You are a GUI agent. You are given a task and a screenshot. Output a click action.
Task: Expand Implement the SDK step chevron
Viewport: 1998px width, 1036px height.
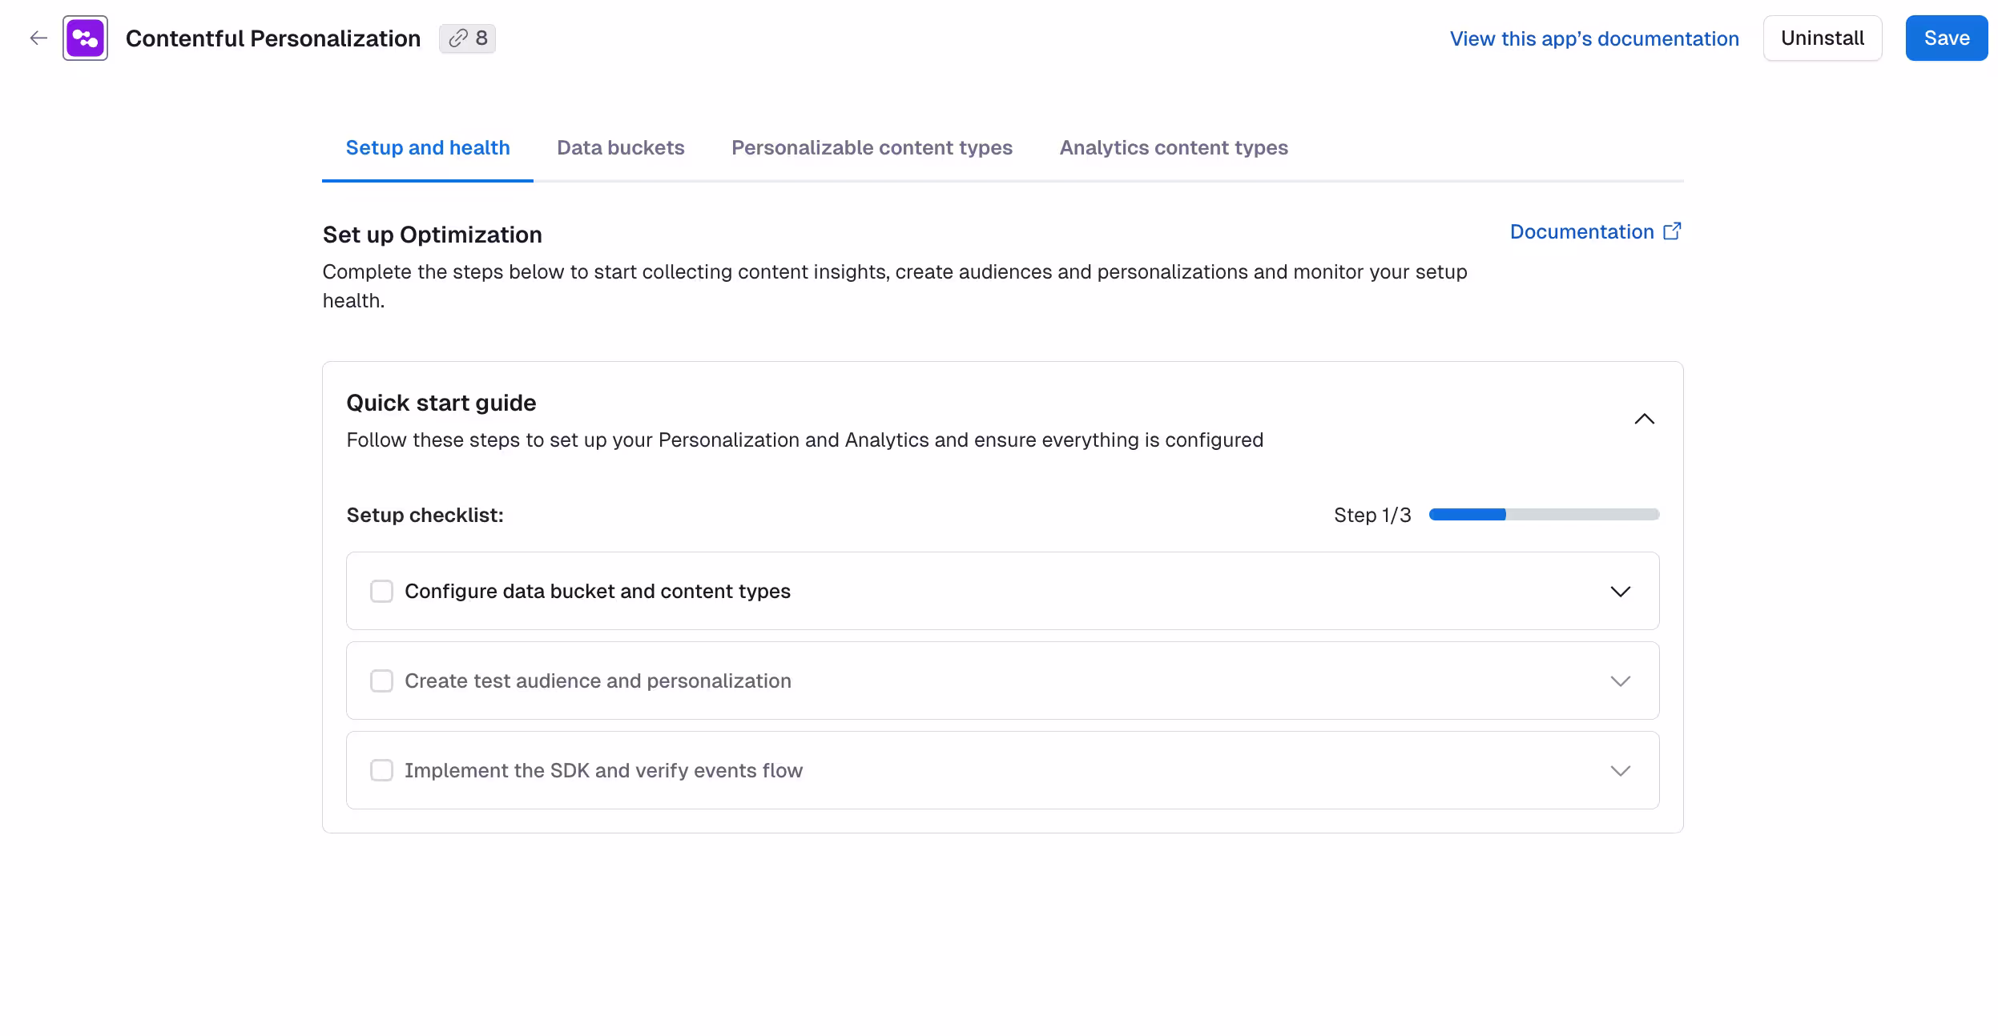[1620, 771]
